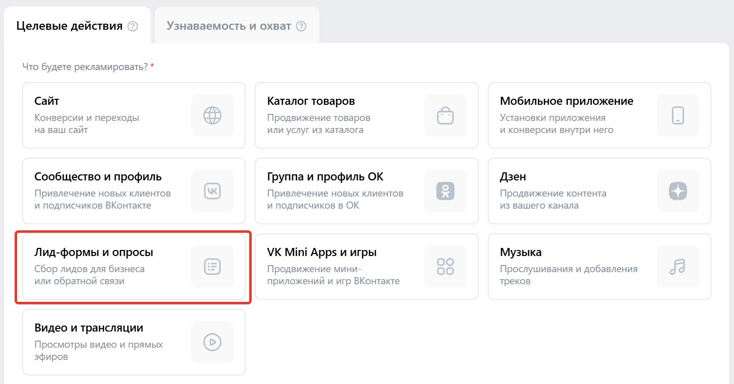Screen dimensions: 734x384
Task: Click the text Прослушивания и добавления треков
Action: tap(569, 275)
